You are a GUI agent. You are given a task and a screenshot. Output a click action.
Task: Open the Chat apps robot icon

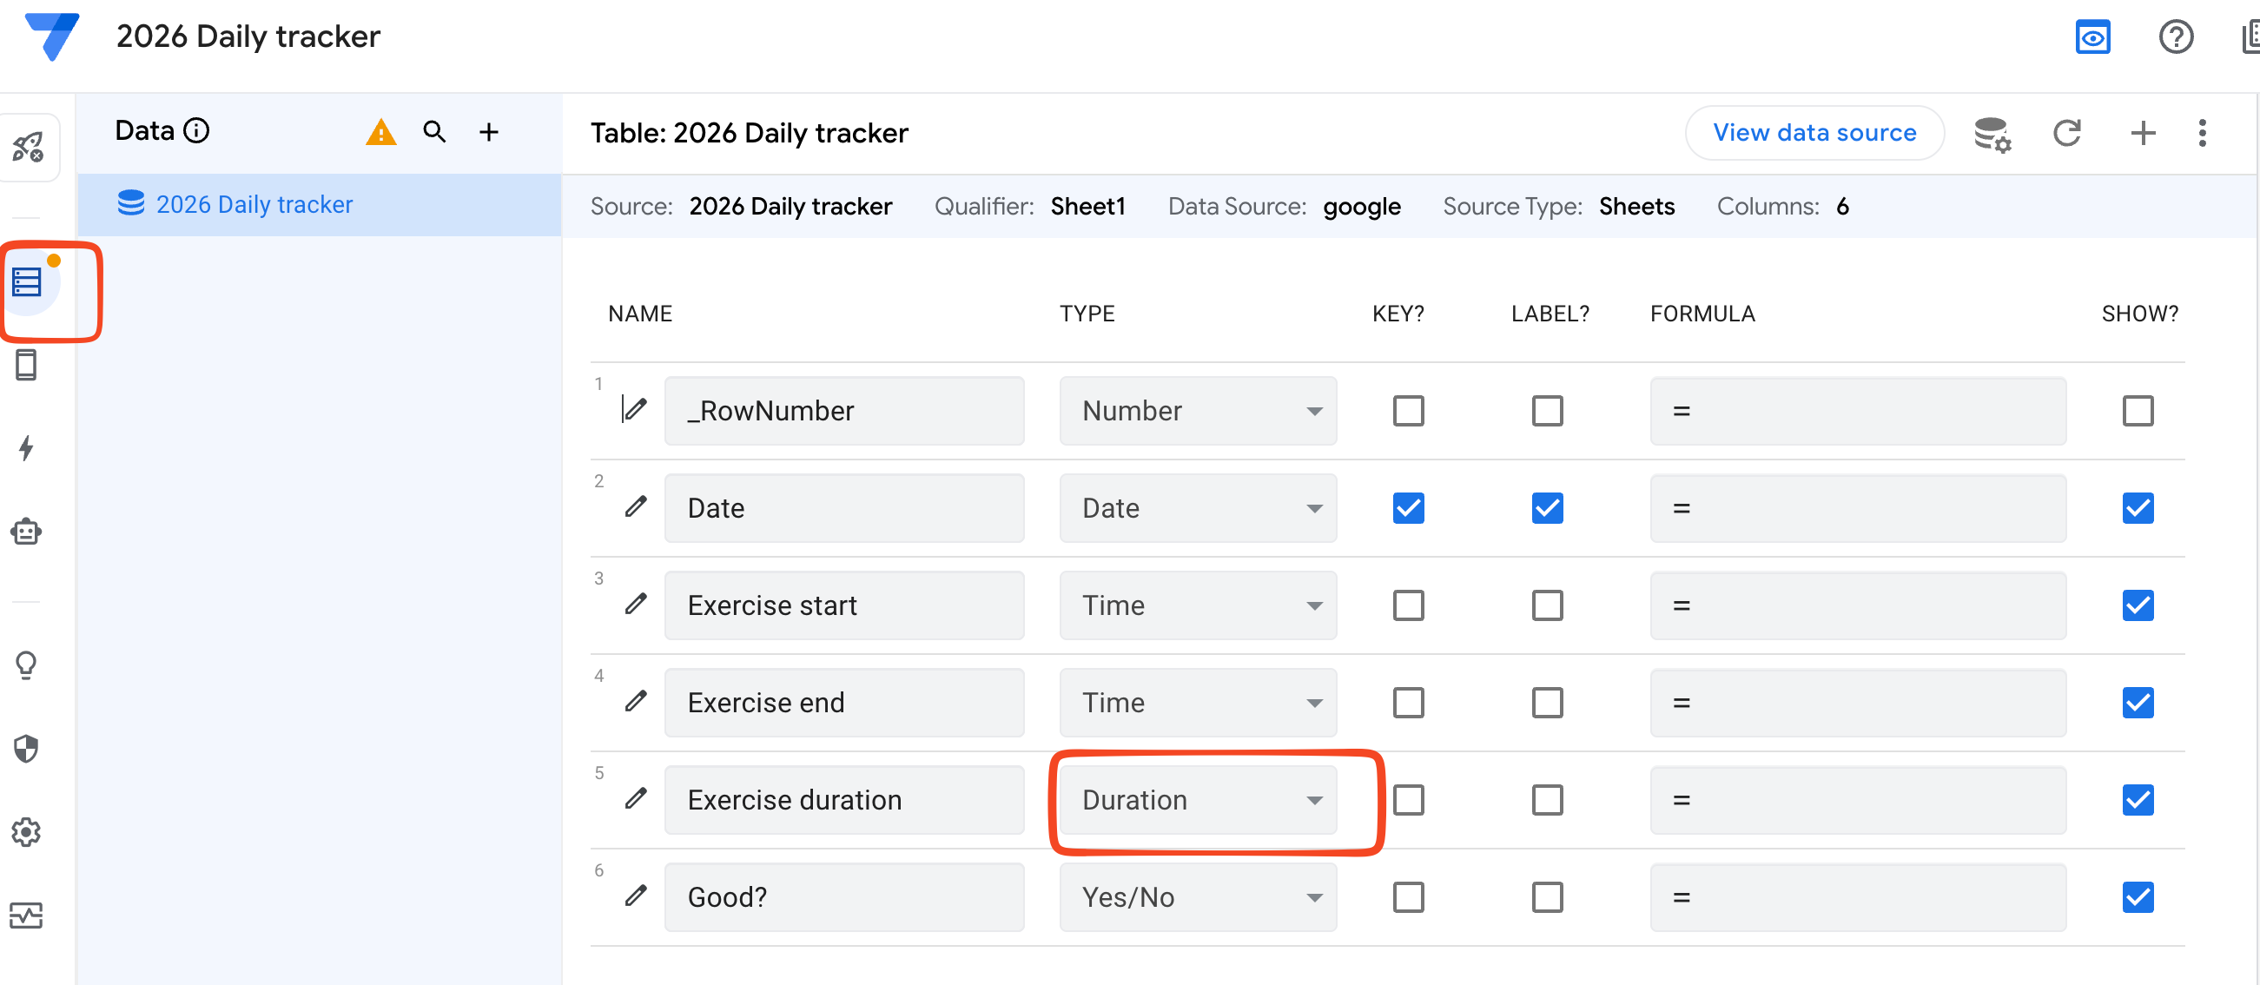tap(26, 532)
